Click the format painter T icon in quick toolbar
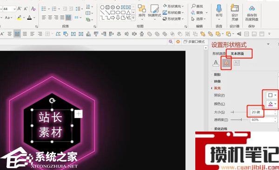The image size is (279, 170). [x=96, y=34]
